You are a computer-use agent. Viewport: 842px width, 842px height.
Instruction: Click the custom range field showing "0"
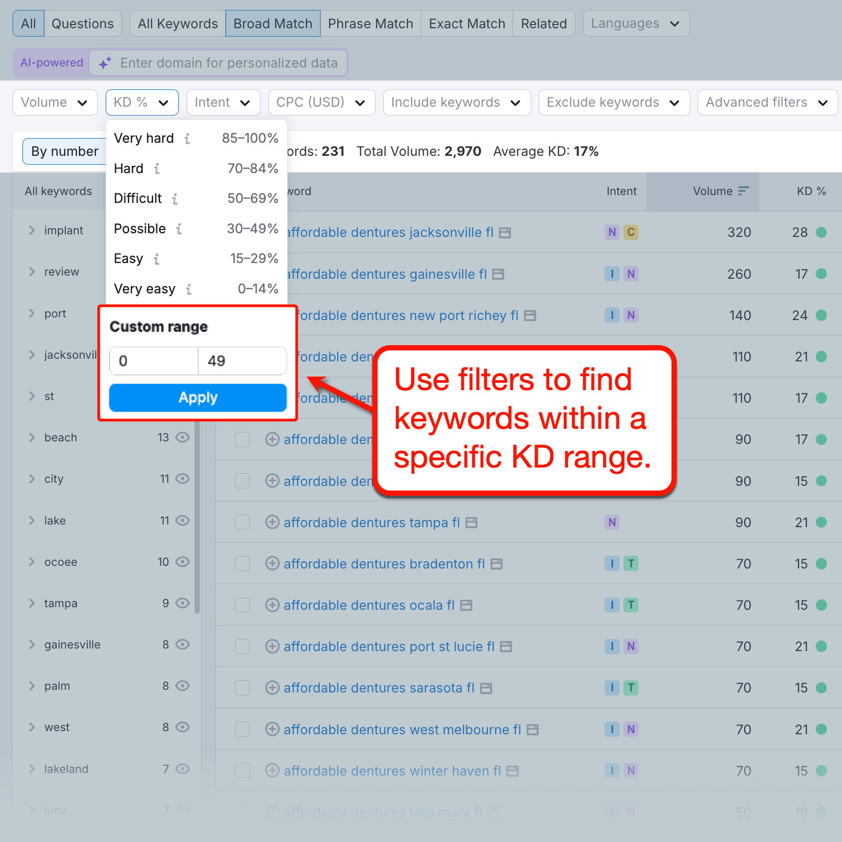coord(153,361)
